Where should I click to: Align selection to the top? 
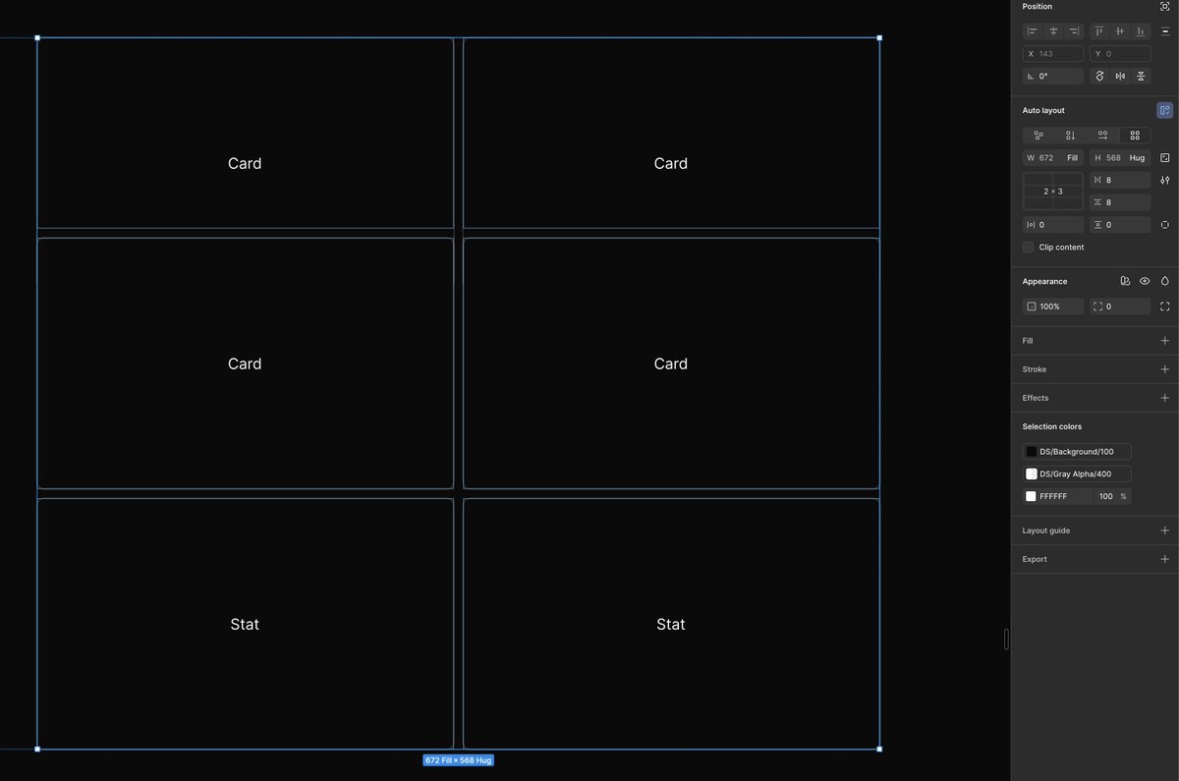tap(1099, 31)
